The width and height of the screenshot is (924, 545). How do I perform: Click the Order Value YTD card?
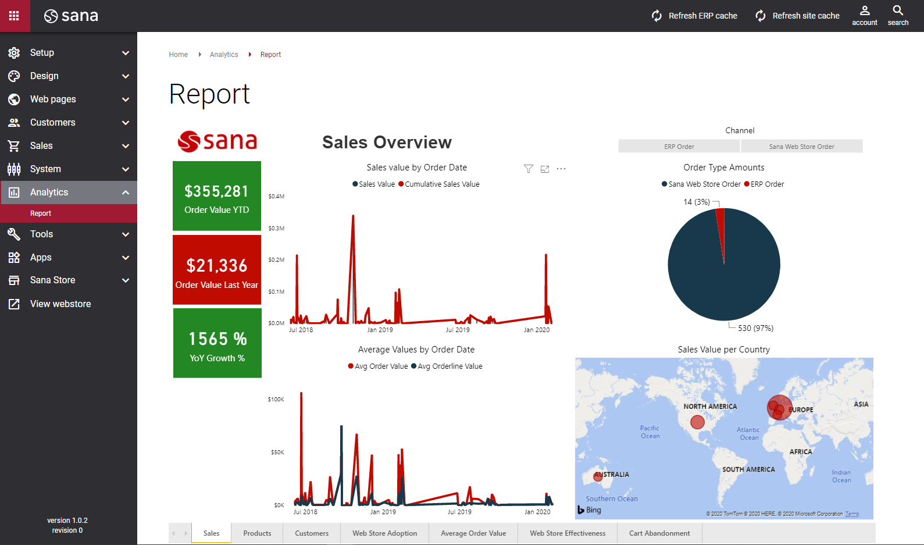217,196
